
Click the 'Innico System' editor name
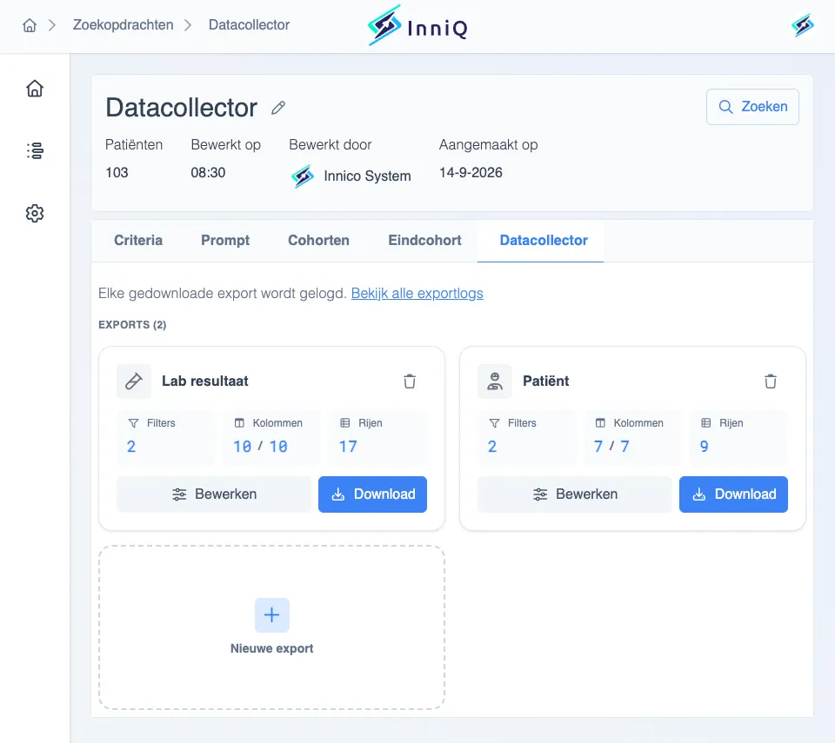coord(367,176)
